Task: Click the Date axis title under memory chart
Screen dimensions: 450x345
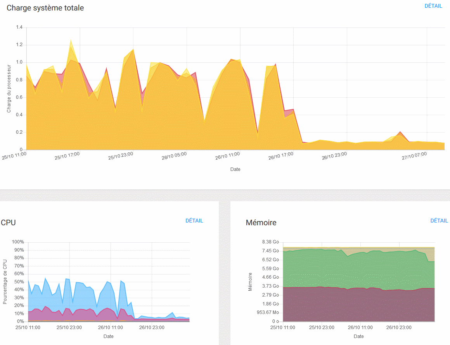Action: (358, 336)
